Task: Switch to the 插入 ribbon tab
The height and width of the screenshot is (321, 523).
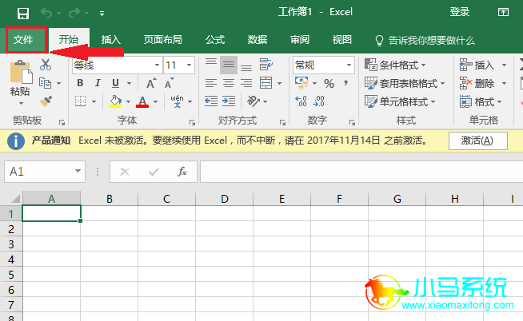Action: 110,40
